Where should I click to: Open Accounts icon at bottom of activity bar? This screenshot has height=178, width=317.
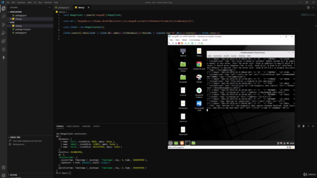click(x=3, y=168)
